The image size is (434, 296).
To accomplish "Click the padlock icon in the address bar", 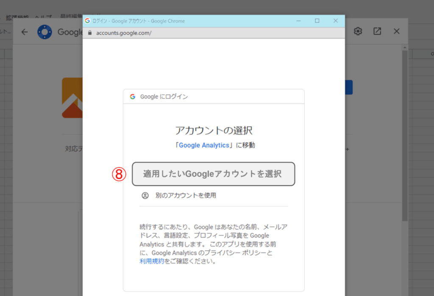I will click(89, 33).
